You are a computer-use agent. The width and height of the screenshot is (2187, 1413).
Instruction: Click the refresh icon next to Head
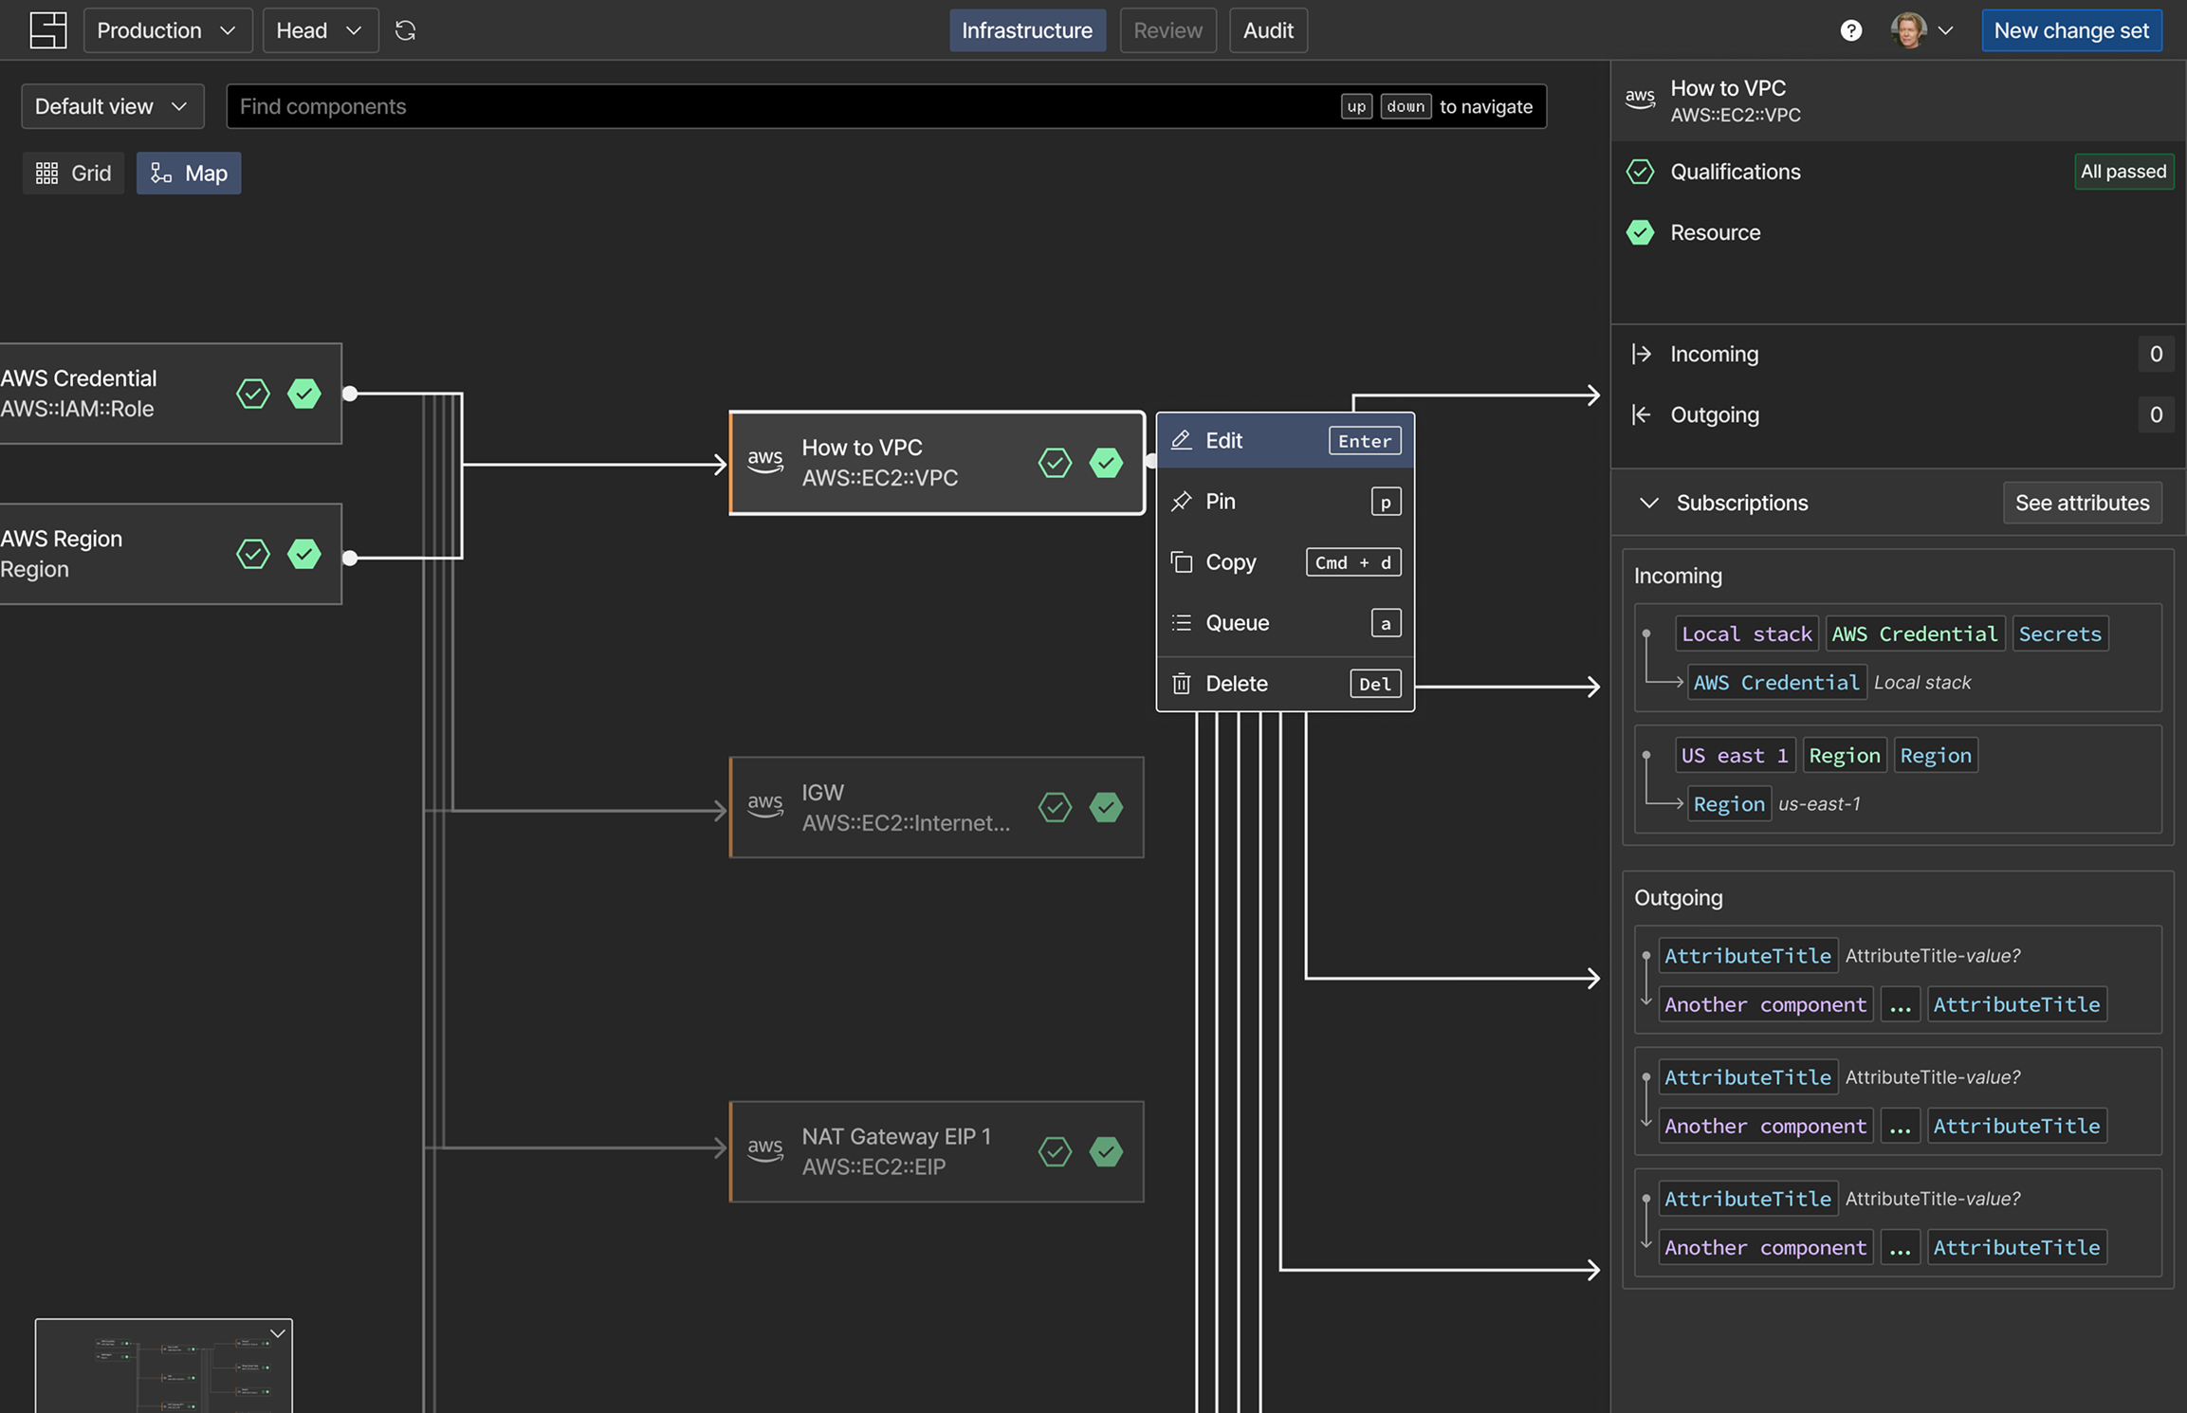(405, 30)
